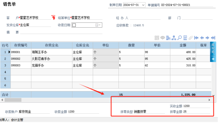Open the 制单日期 date dropdown
This screenshot has width=218, height=123.
(x=143, y=5)
